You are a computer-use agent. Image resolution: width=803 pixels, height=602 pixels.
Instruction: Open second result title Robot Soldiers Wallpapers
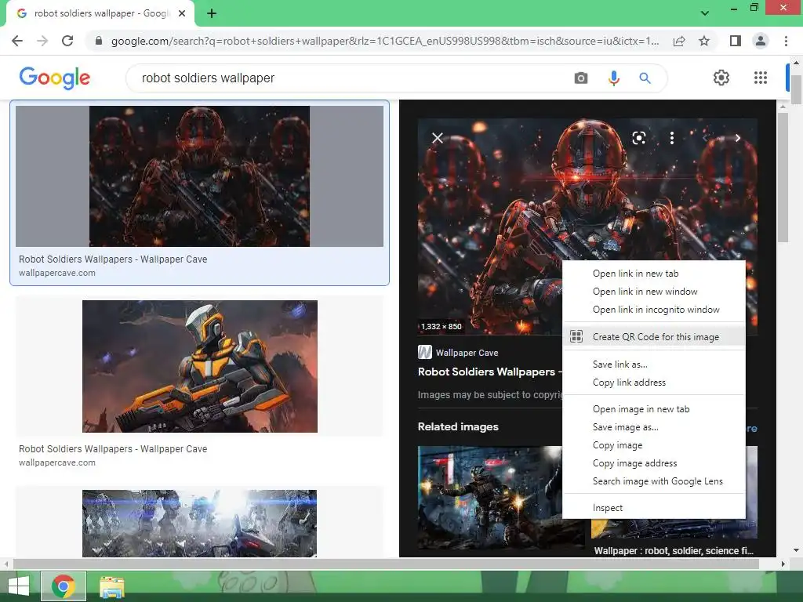[x=113, y=449]
